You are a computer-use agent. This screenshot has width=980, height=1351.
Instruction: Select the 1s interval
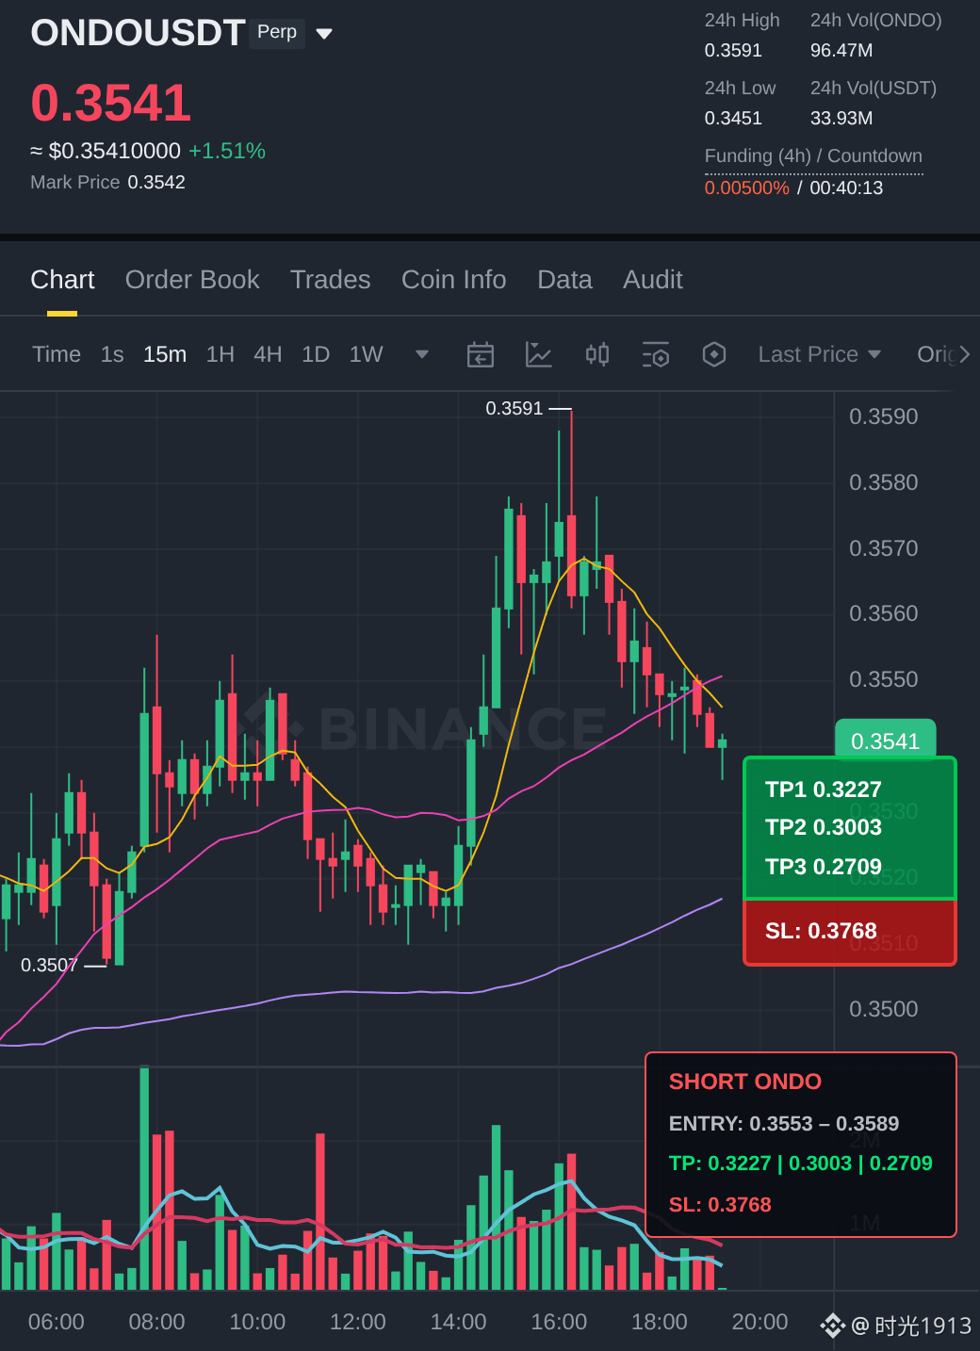point(112,354)
